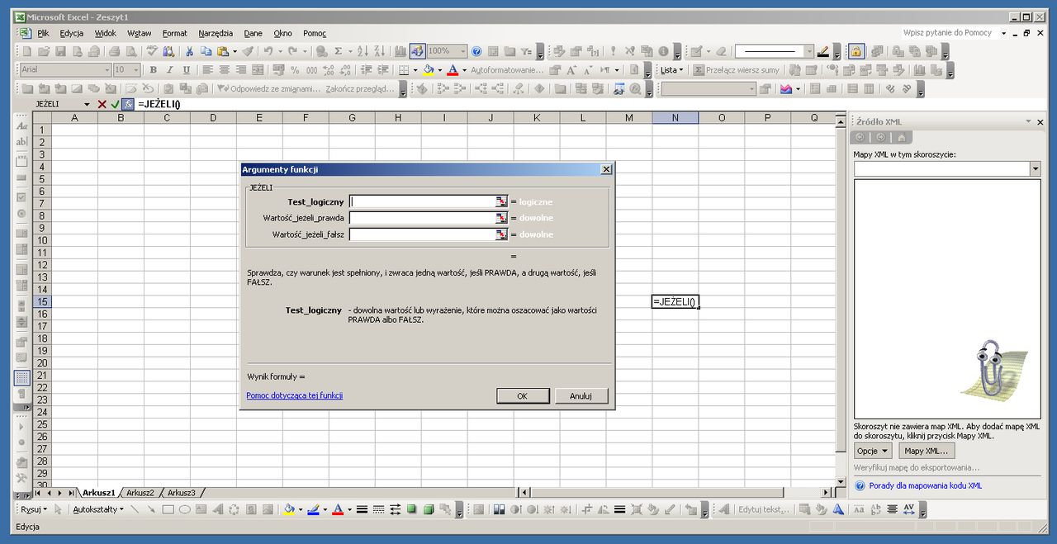Open the Arial font name dropdown
This screenshot has height=544, width=1057.
pyautogui.click(x=107, y=70)
